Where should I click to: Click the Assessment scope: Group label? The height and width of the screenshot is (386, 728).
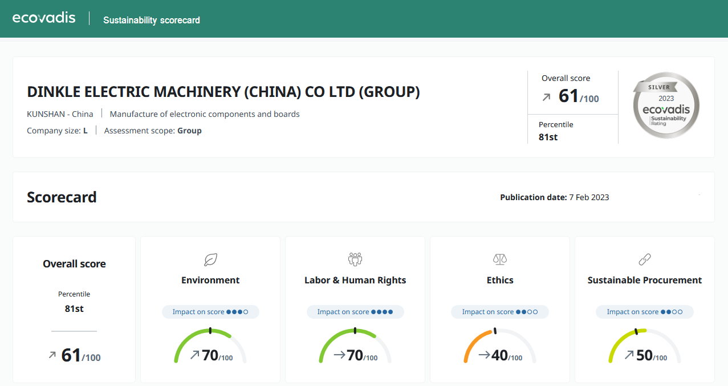coord(153,131)
